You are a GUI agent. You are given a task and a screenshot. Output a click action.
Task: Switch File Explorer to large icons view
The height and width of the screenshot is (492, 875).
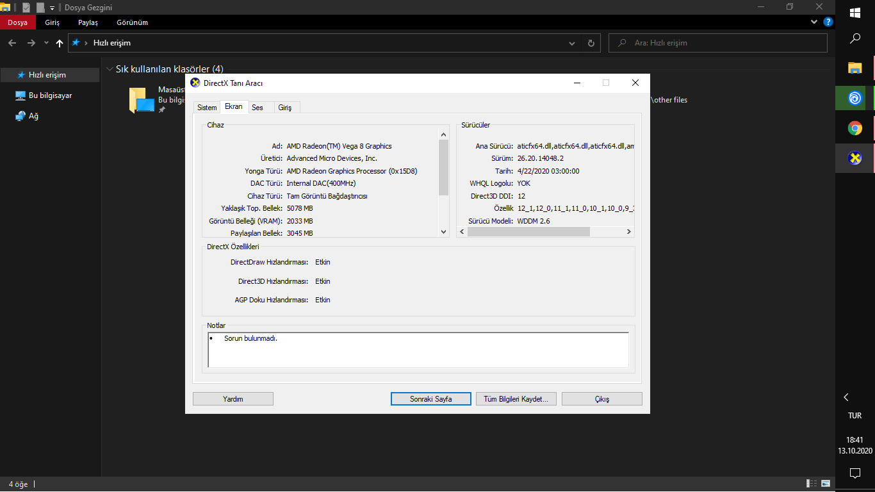[x=826, y=483]
